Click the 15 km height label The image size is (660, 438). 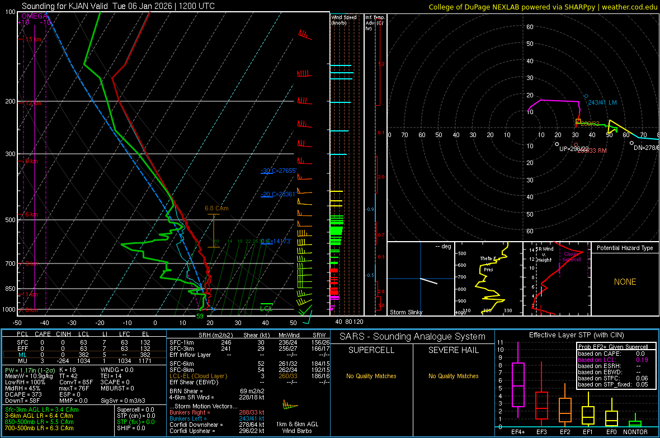(x=33, y=39)
